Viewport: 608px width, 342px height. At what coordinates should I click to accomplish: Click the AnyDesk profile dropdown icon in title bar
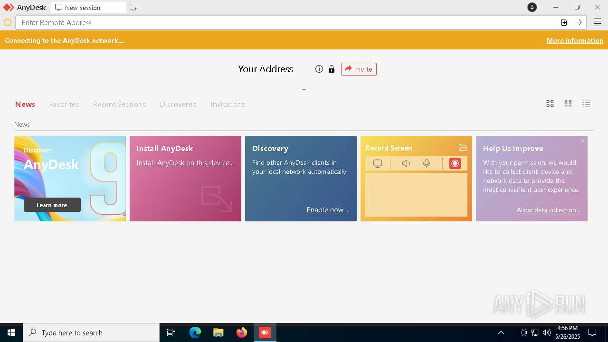pos(532,7)
